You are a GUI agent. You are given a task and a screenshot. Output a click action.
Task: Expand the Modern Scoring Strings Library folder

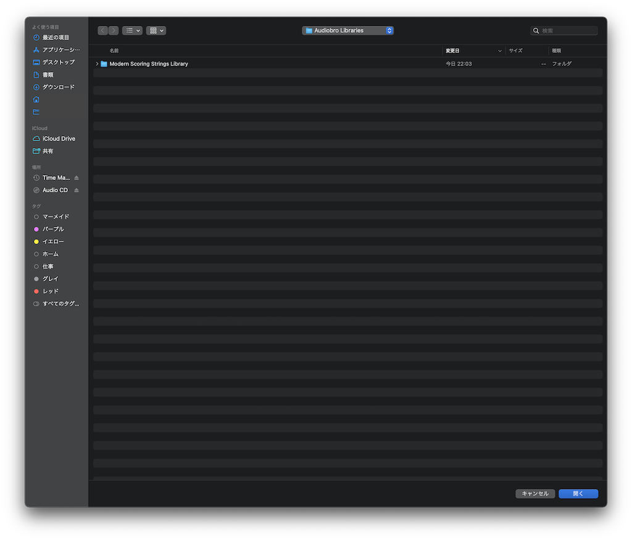97,64
